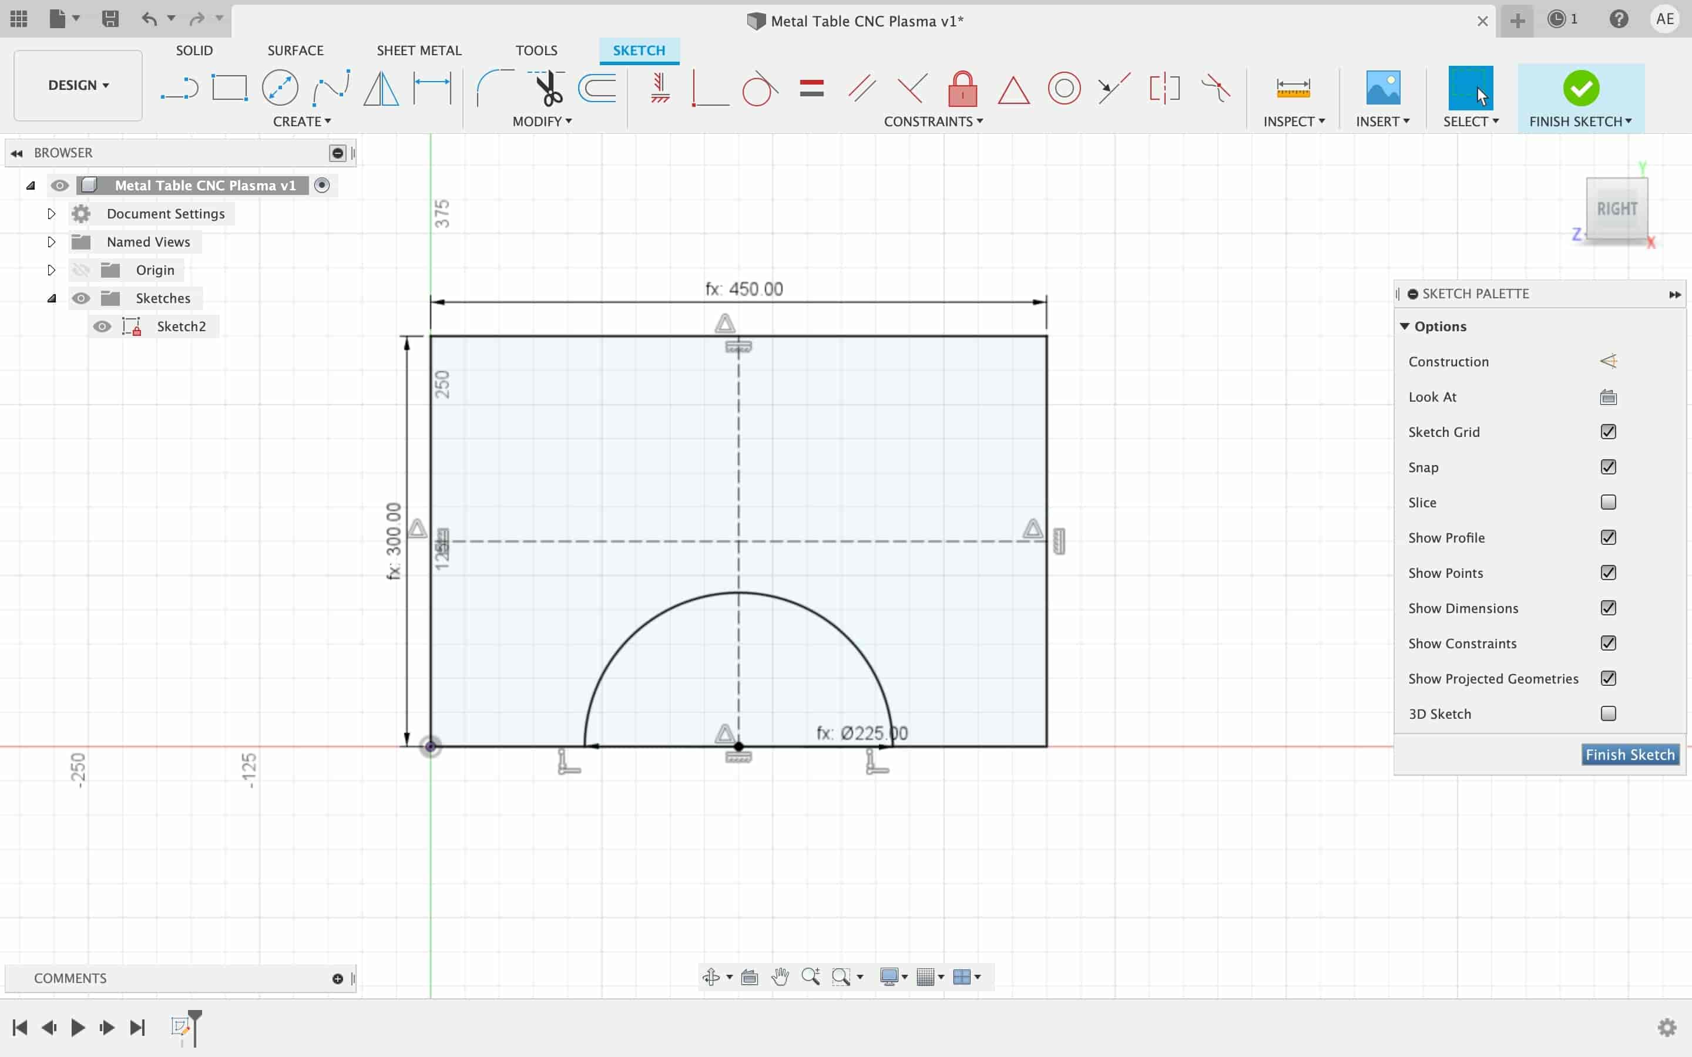The image size is (1692, 1057).
Task: Open the SELECT dropdown menu
Action: [1471, 122]
